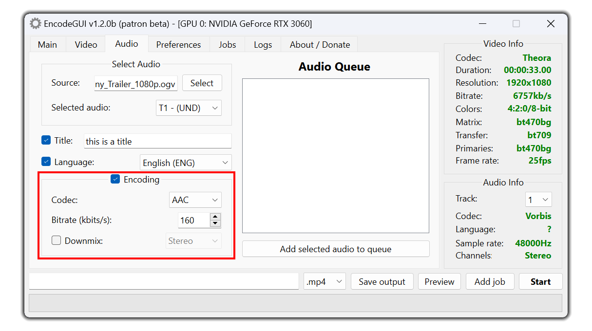Open the Stereo downmix dropdown
This screenshot has width=592, height=331.
click(x=193, y=241)
